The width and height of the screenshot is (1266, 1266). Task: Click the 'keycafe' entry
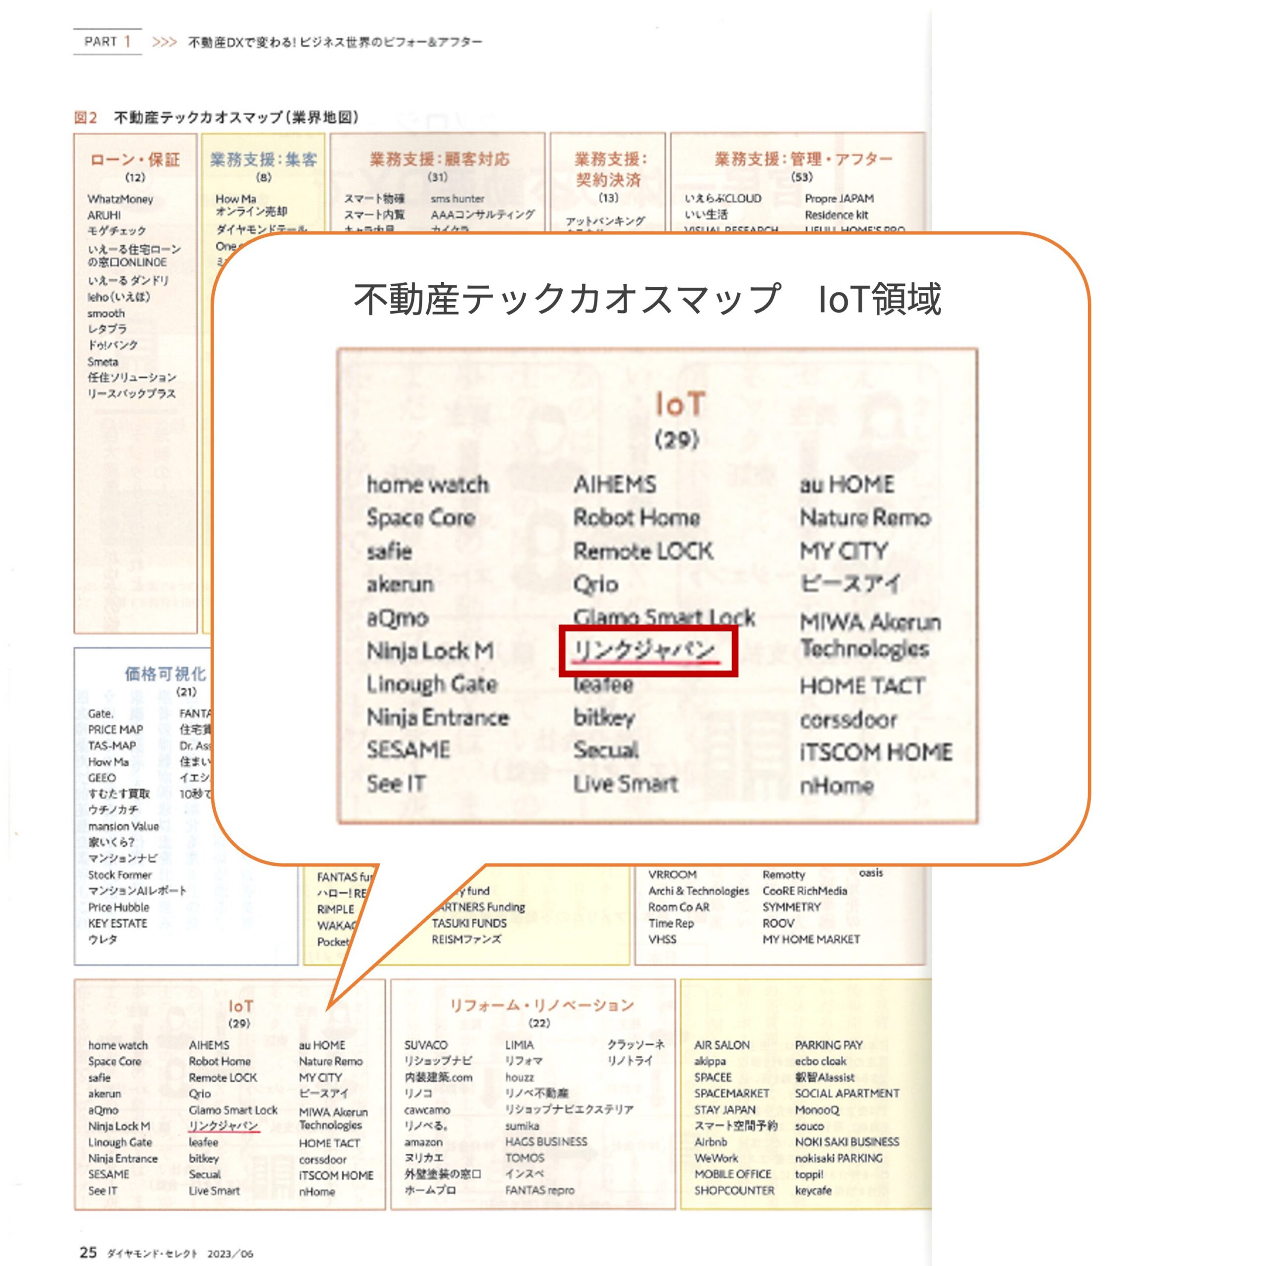(x=813, y=1191)
